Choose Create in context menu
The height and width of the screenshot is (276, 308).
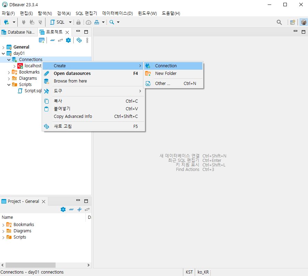click(x=93, y=66)
